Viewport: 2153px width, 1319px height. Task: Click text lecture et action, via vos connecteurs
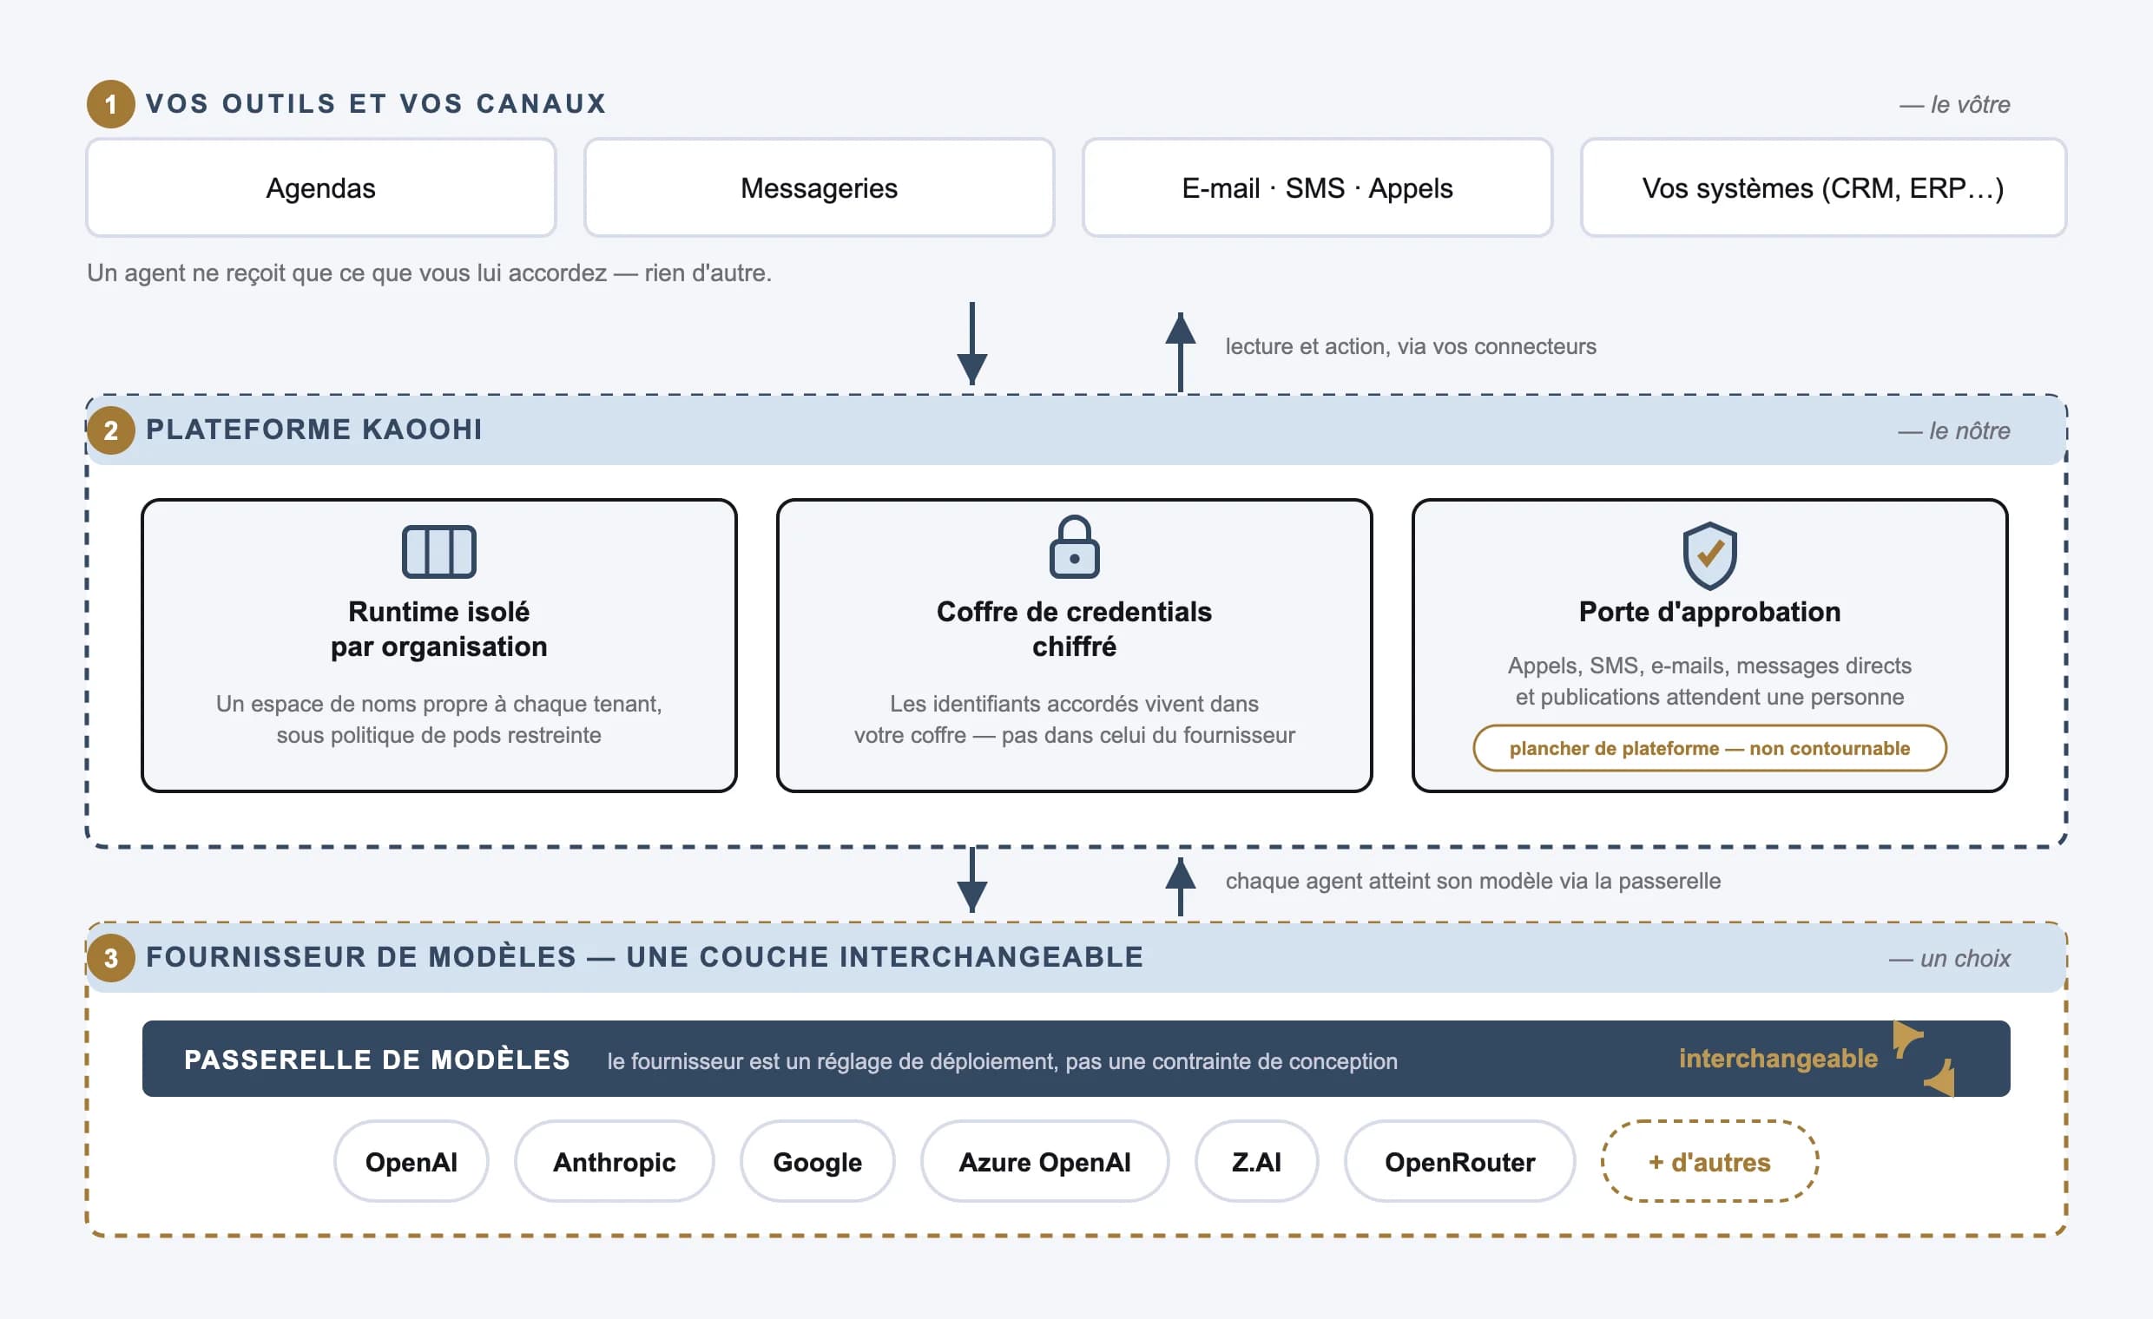point(1410,347)
